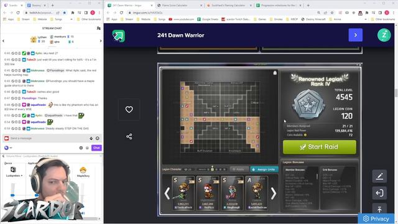Bookmark the Imgur page with the star
The image size is (398, 224).
(x=332, y=12)
